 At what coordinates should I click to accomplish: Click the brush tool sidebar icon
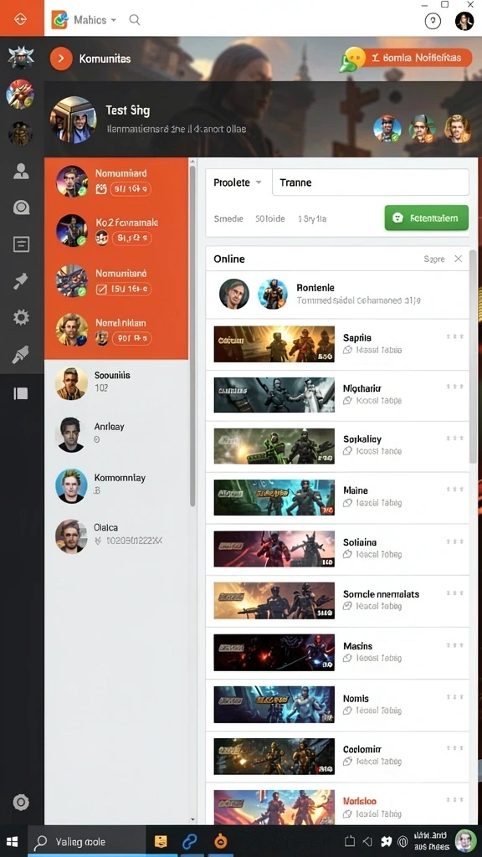pyautogui.click(x=21, y=355)
